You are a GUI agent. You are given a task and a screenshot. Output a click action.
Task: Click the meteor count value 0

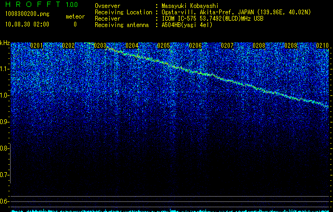point(75,24)
